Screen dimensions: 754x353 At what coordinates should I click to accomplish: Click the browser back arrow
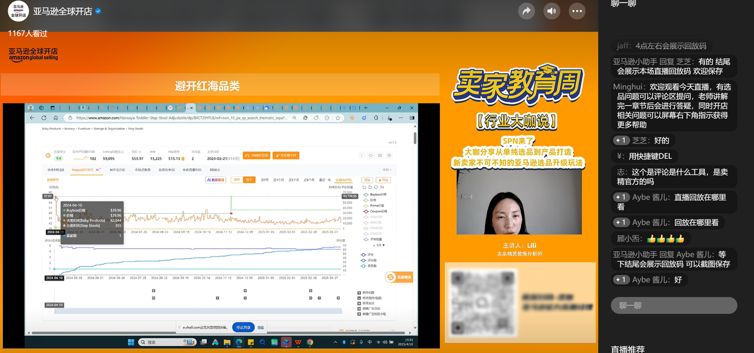tap(31, 118)
